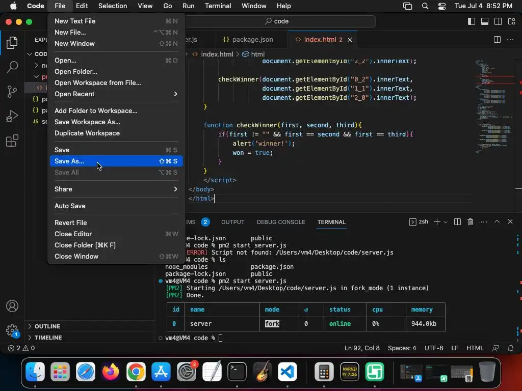Close the index.html editor tab
The image size is (522, 391).
tap(350, 40)
